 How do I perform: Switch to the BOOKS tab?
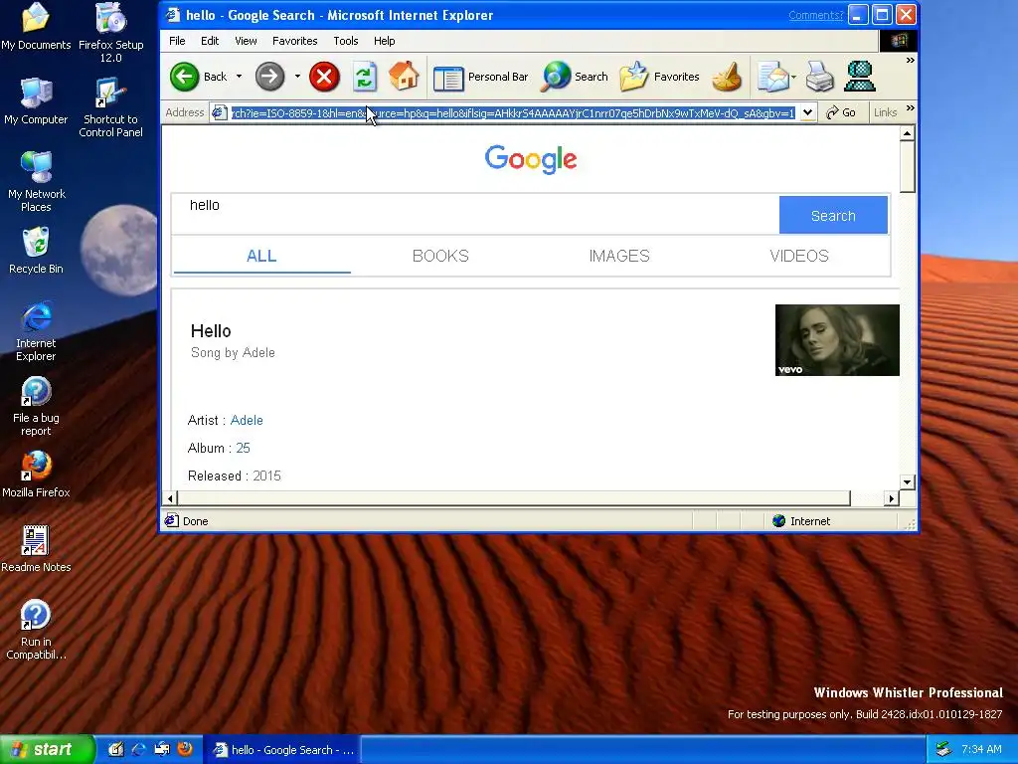[x=440, y=256]
